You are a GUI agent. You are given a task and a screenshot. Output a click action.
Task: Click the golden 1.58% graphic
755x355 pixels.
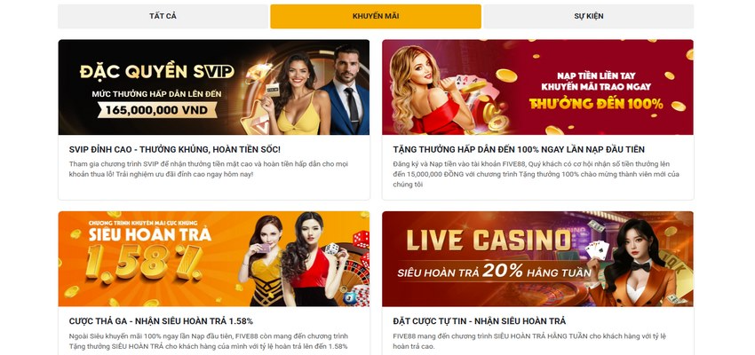point(143,263)
